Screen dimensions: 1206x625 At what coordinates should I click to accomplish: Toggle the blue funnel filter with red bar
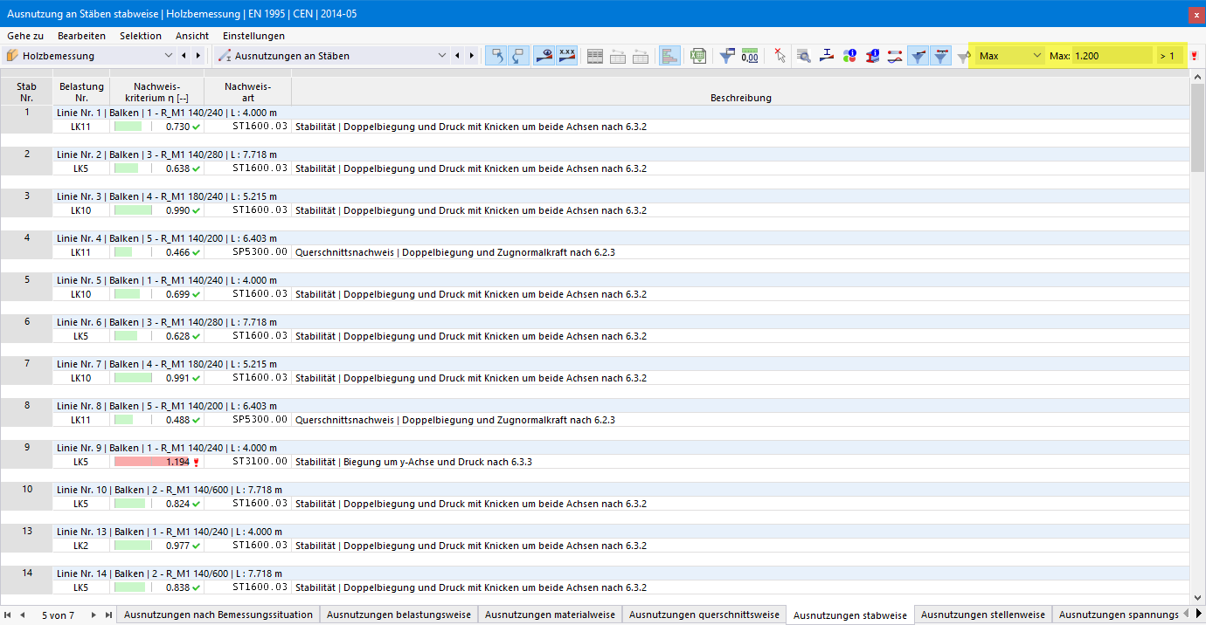click(918, 56)
